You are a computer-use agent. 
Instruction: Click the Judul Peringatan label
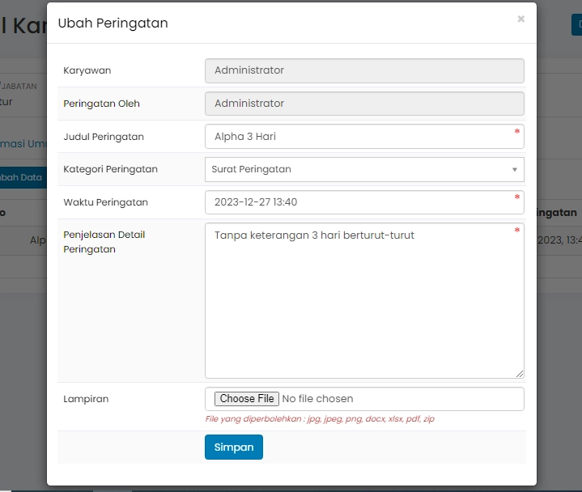point(104,137)
